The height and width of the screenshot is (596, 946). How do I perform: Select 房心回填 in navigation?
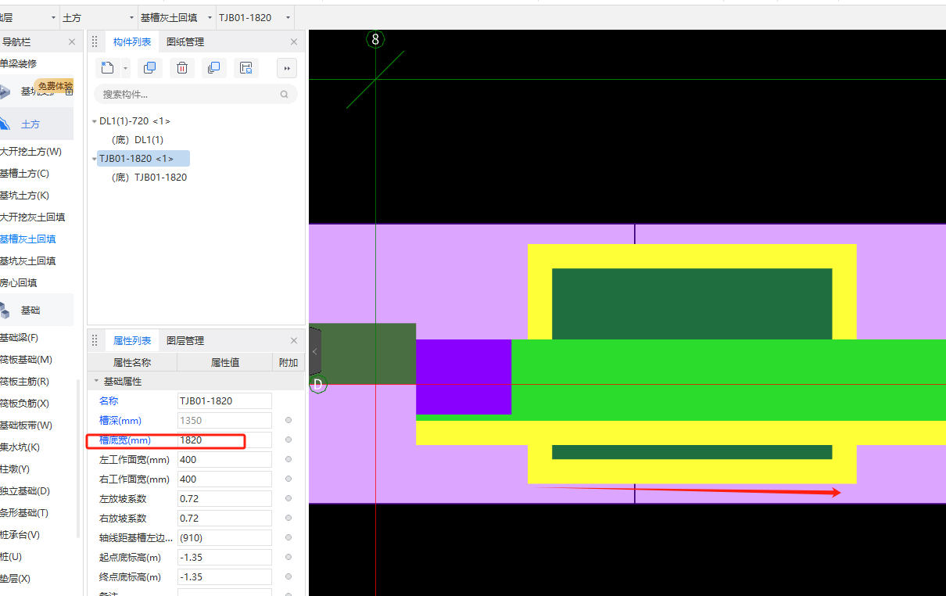[18, 283]
